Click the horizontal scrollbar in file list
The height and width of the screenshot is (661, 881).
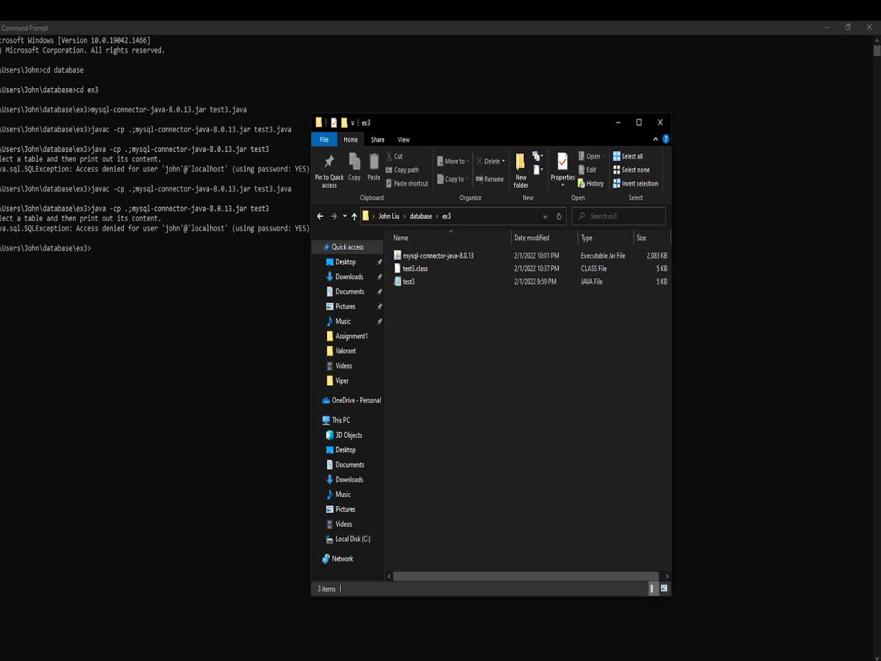526,576
